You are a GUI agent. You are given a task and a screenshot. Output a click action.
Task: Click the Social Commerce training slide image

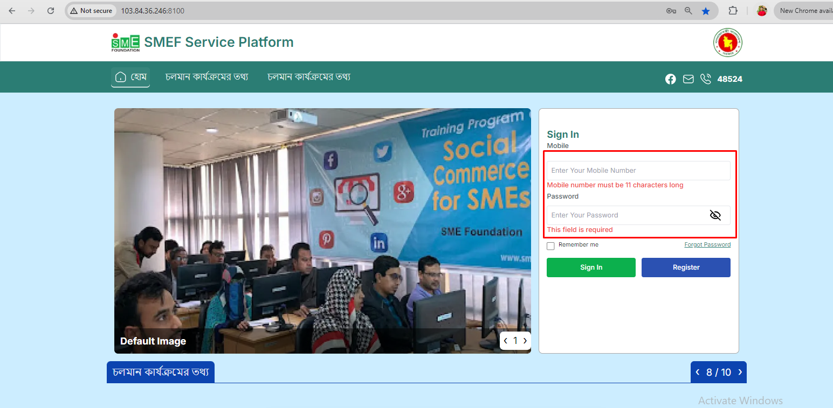[322, 230]
